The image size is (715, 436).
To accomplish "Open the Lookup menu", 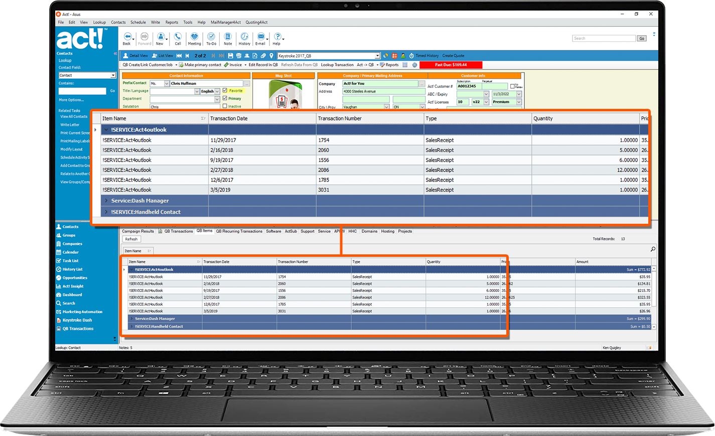I will (x=99, y=22).
